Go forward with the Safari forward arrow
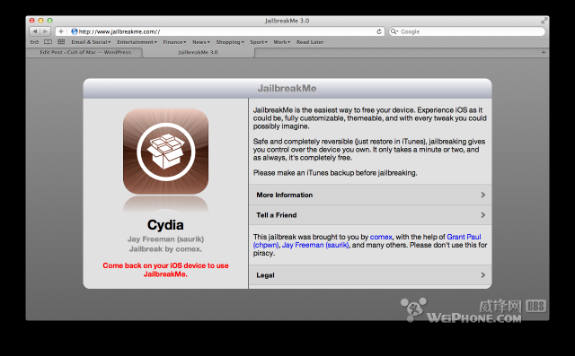 tap(46, 31)
